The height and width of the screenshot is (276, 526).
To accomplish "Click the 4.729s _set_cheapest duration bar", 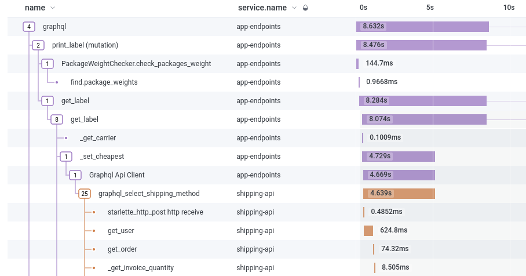I will (x=399, y=157).
